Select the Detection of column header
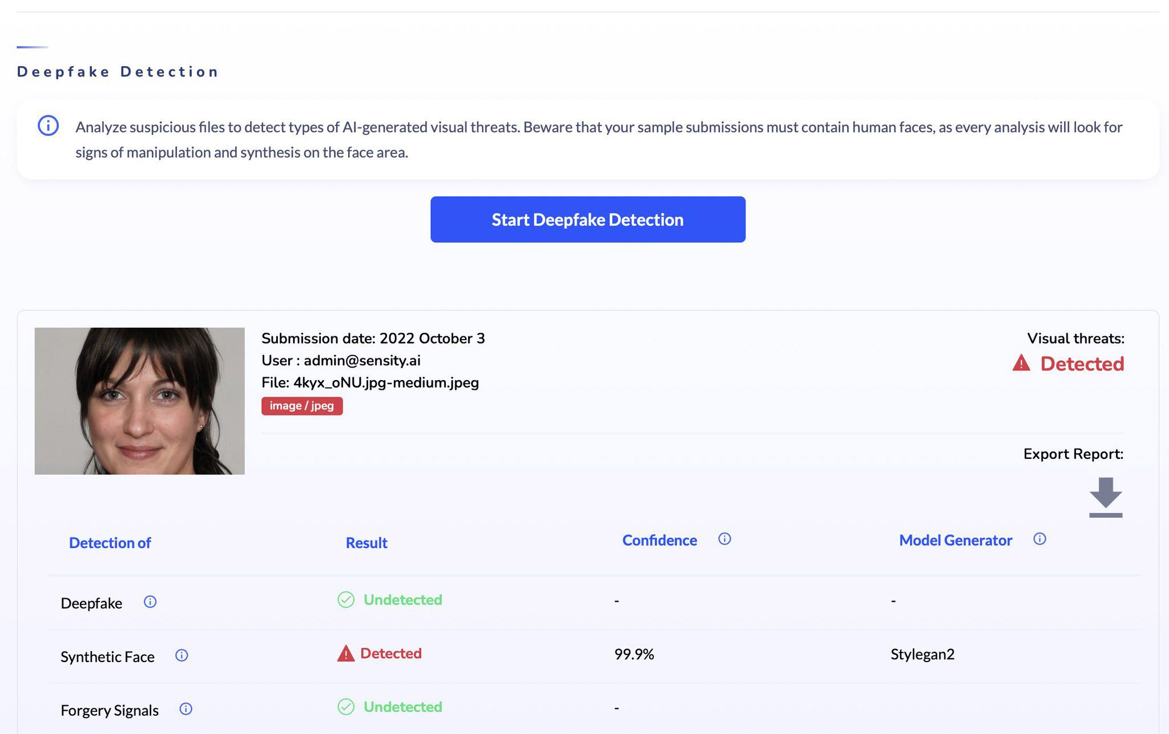 [x=110, y=543]
